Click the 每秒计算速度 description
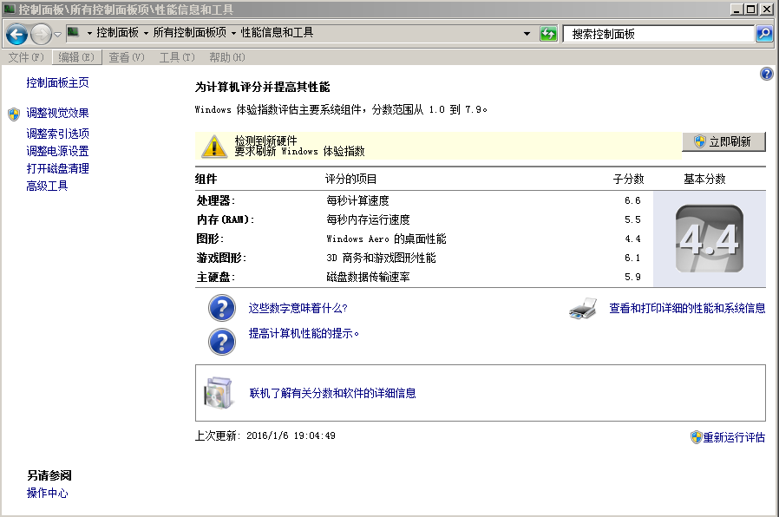This screenshot has height=517, width=779. coord(357,200)
